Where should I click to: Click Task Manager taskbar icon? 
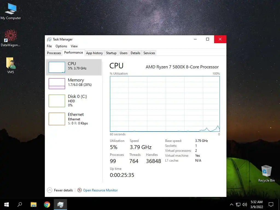click(x=60, y=205)
